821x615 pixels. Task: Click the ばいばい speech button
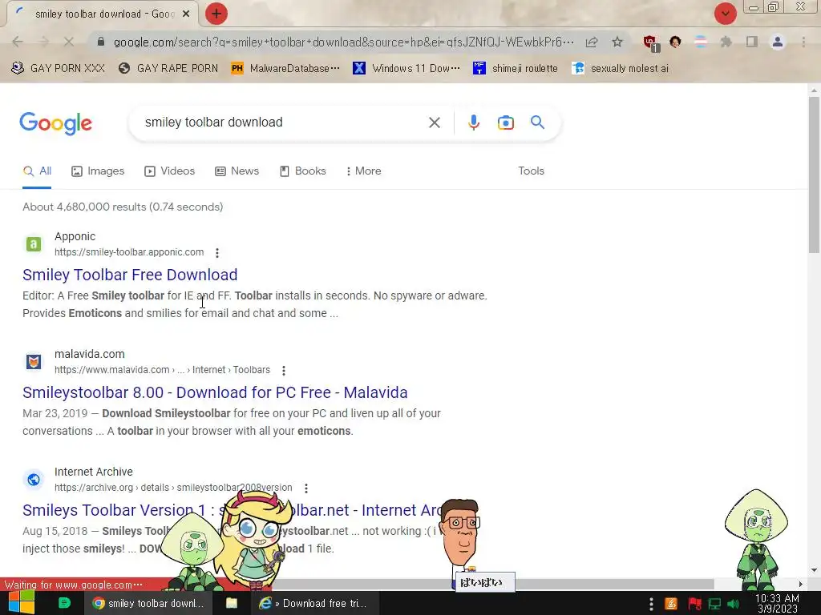coord(485,582)
